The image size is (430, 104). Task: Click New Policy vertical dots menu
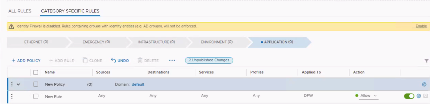click(x=12, y=84)
